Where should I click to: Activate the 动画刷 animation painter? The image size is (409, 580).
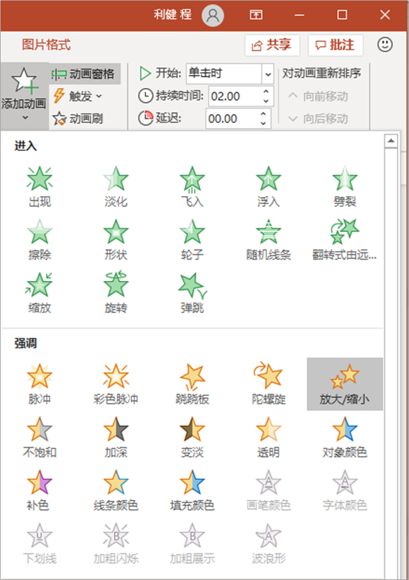point(79,118)
